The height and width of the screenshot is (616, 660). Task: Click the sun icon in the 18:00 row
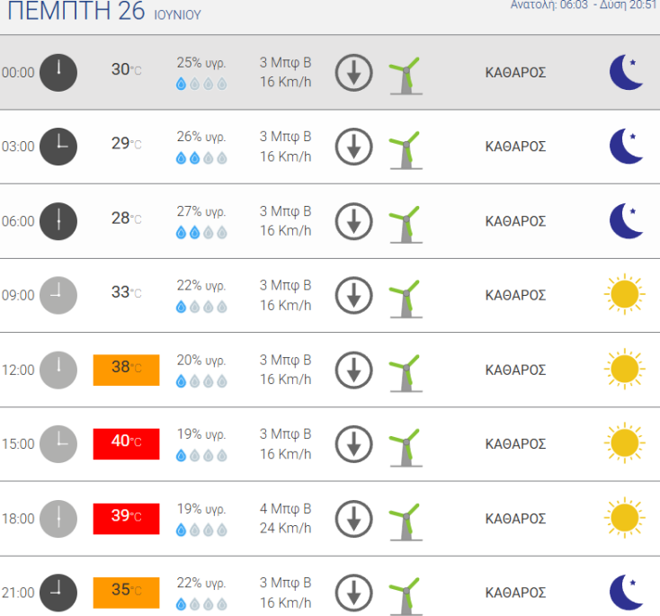click(624, 518)
